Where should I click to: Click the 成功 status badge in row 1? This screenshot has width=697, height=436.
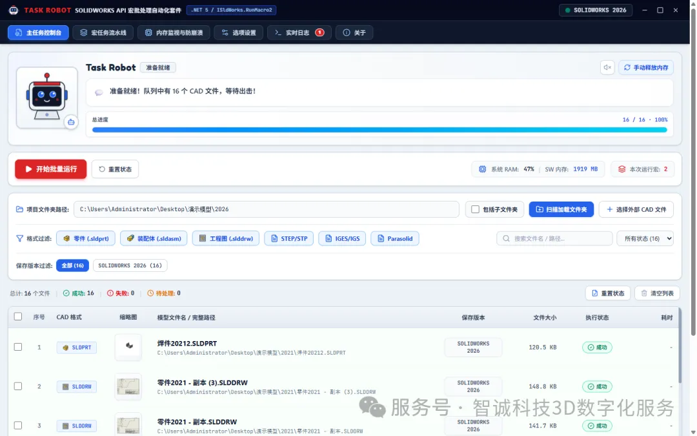point(597,348)
